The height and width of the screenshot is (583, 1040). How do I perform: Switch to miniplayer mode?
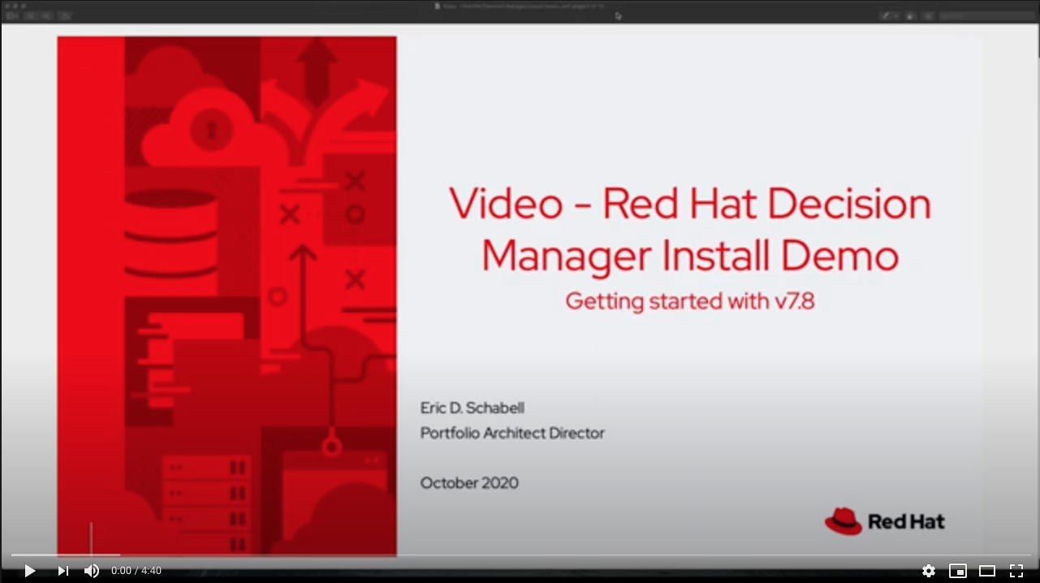[958, 571]
